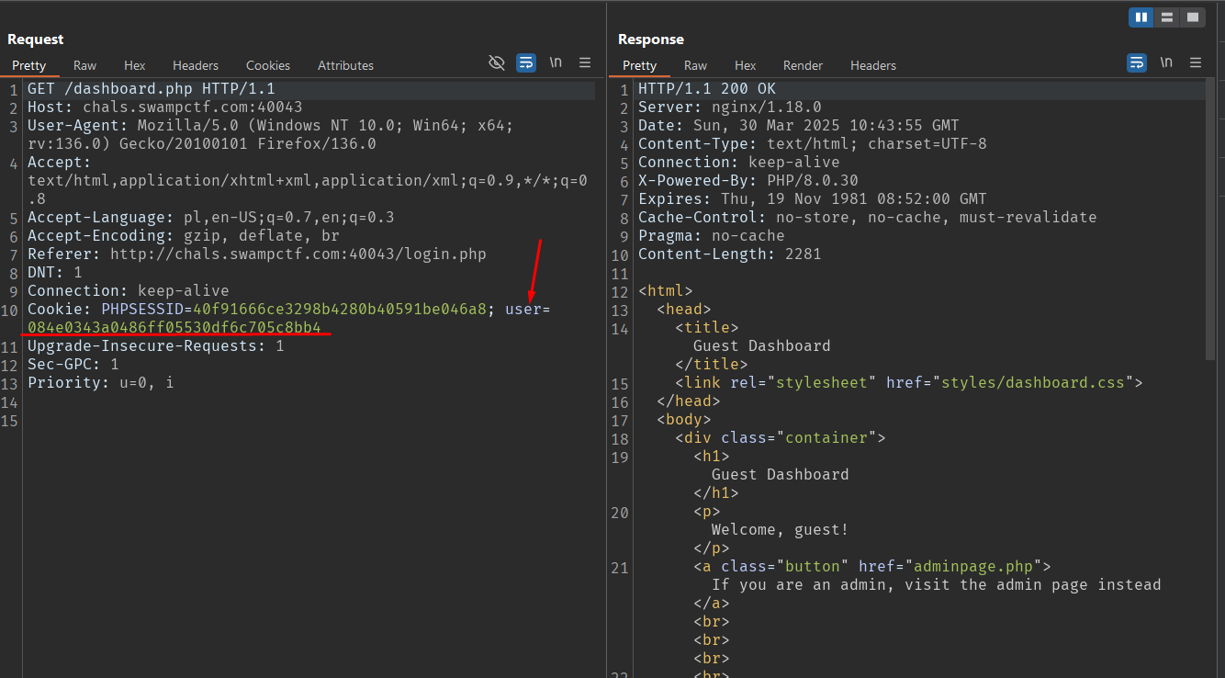The image size is (1225, 678).
Task: Select top-bottom split layout icon
Action: coord(1166,17)
